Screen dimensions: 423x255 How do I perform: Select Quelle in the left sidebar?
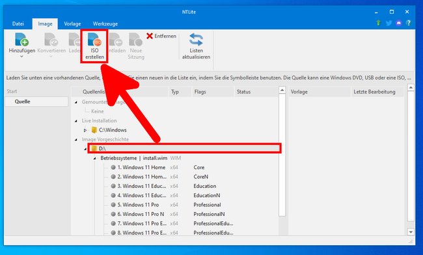coord(36,101)
